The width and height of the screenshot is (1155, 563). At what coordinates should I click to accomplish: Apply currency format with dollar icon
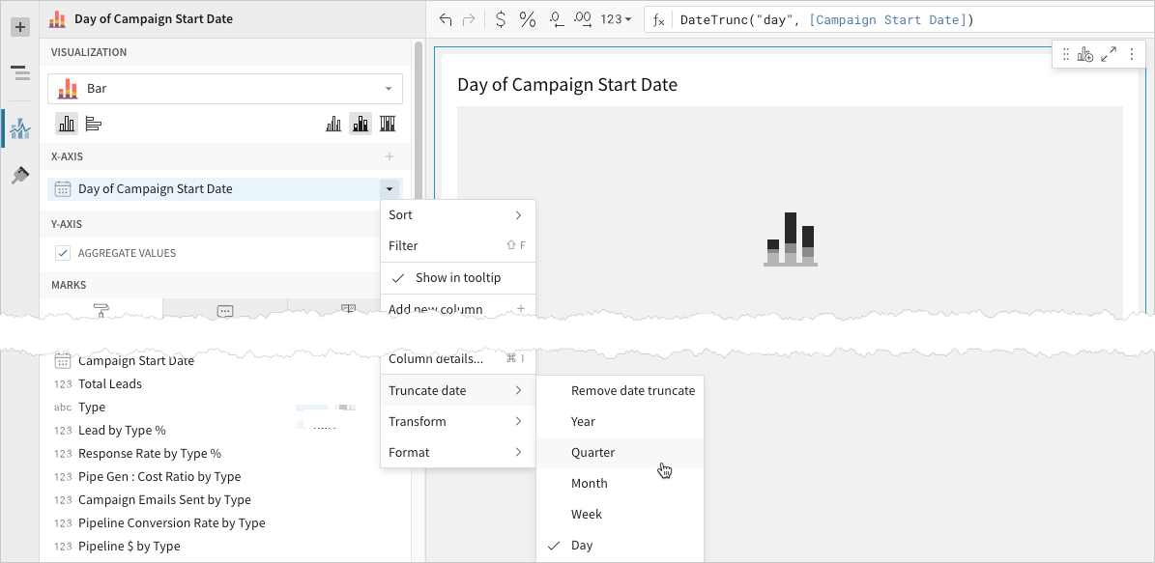(x=500, y=19)
